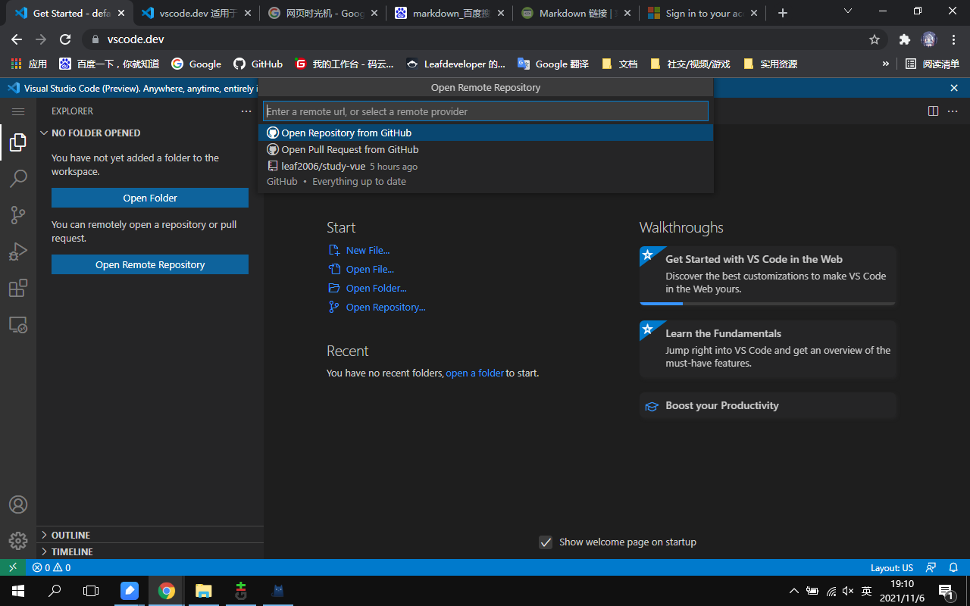Open the Remote Explorer icon

pyautogui.click(x=18, y=325)
